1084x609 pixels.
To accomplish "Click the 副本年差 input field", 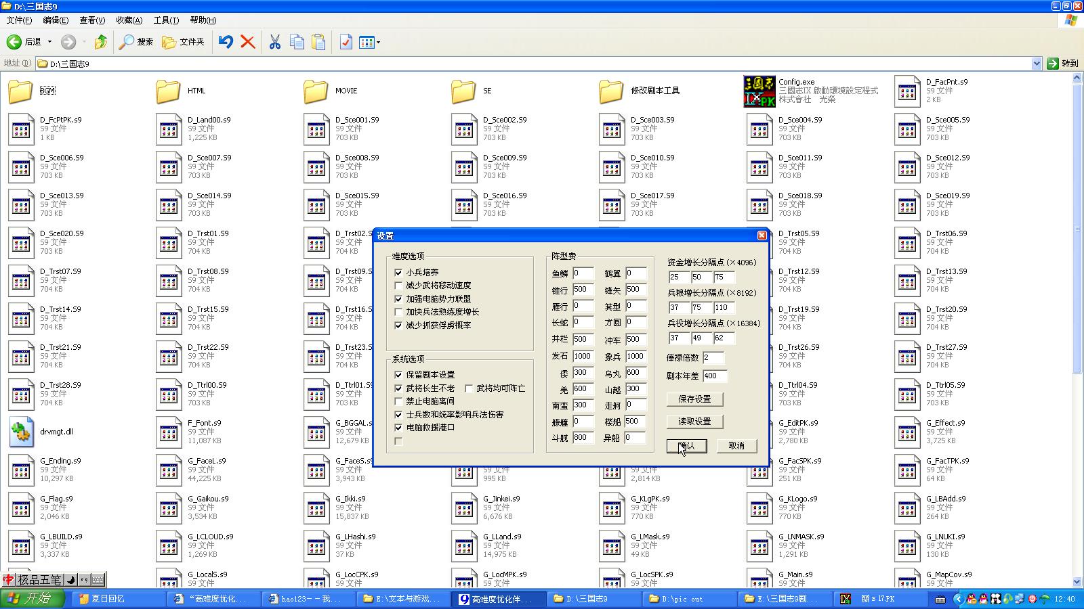I will (714, 376).
